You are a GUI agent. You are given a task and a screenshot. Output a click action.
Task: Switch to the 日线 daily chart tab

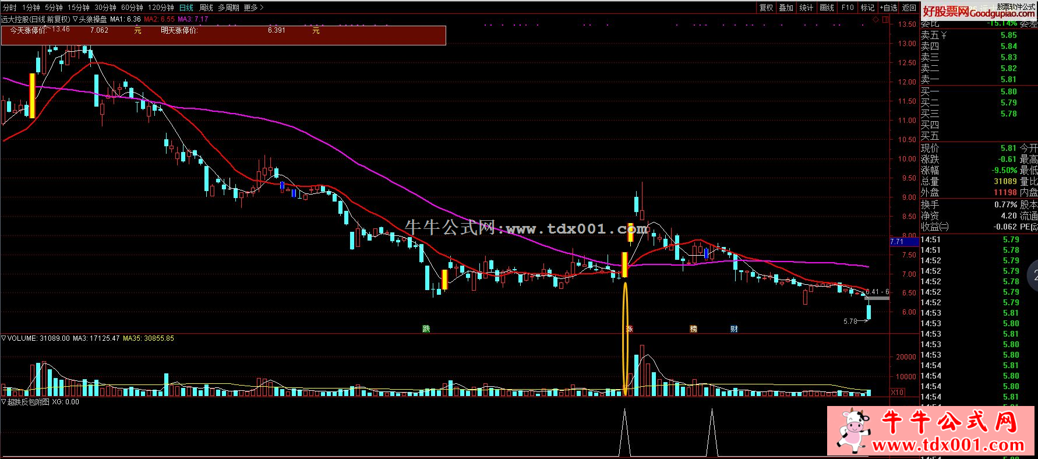coord(186,8)
